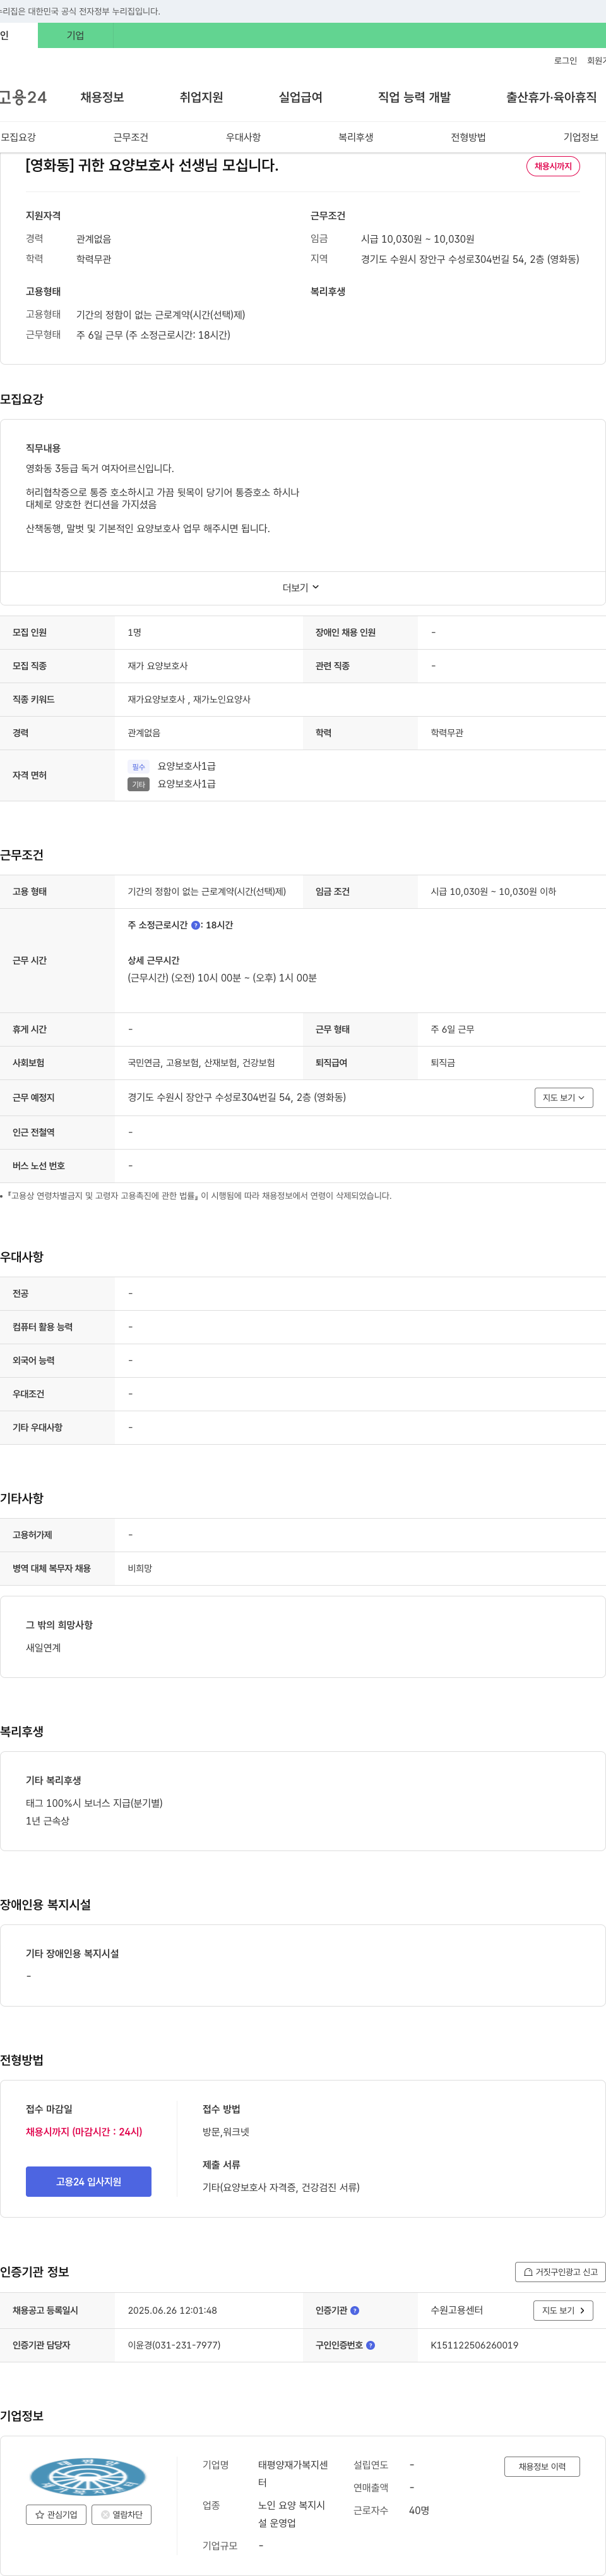Click the 주 소정근로시간 help icon
Screen dimensions: 606x2576
[x=196, y=925]
